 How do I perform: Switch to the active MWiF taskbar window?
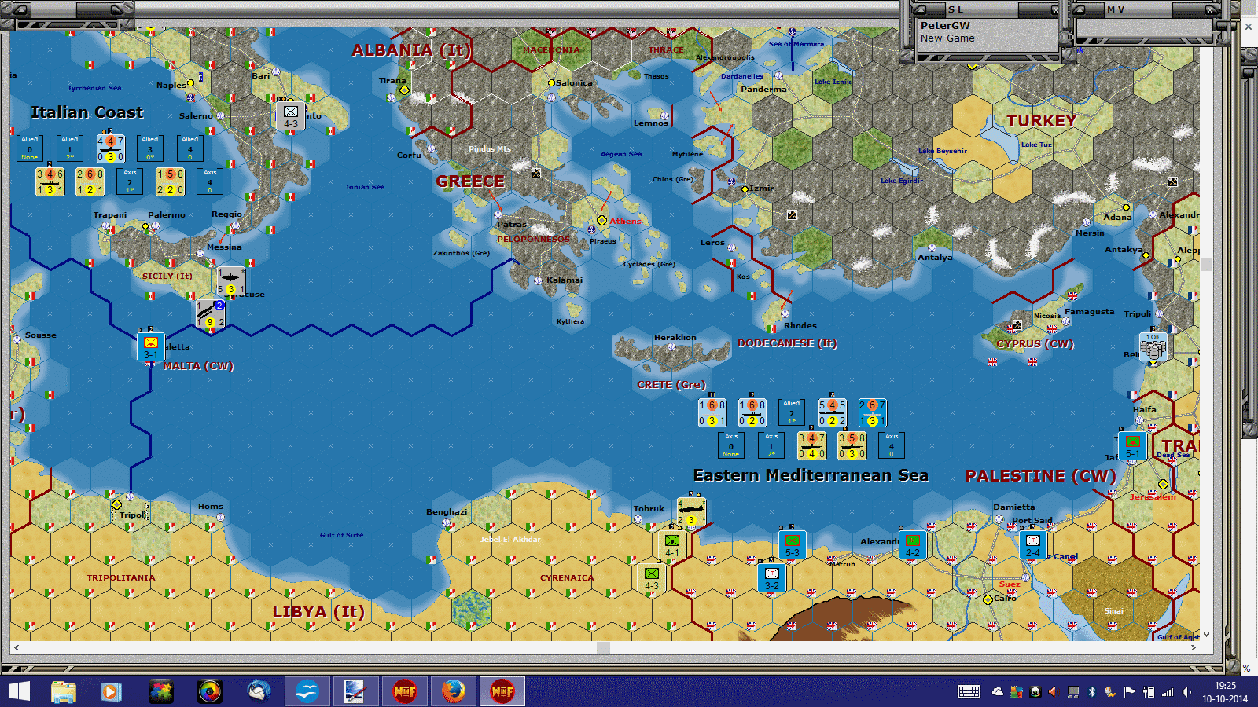coord(502,691)
